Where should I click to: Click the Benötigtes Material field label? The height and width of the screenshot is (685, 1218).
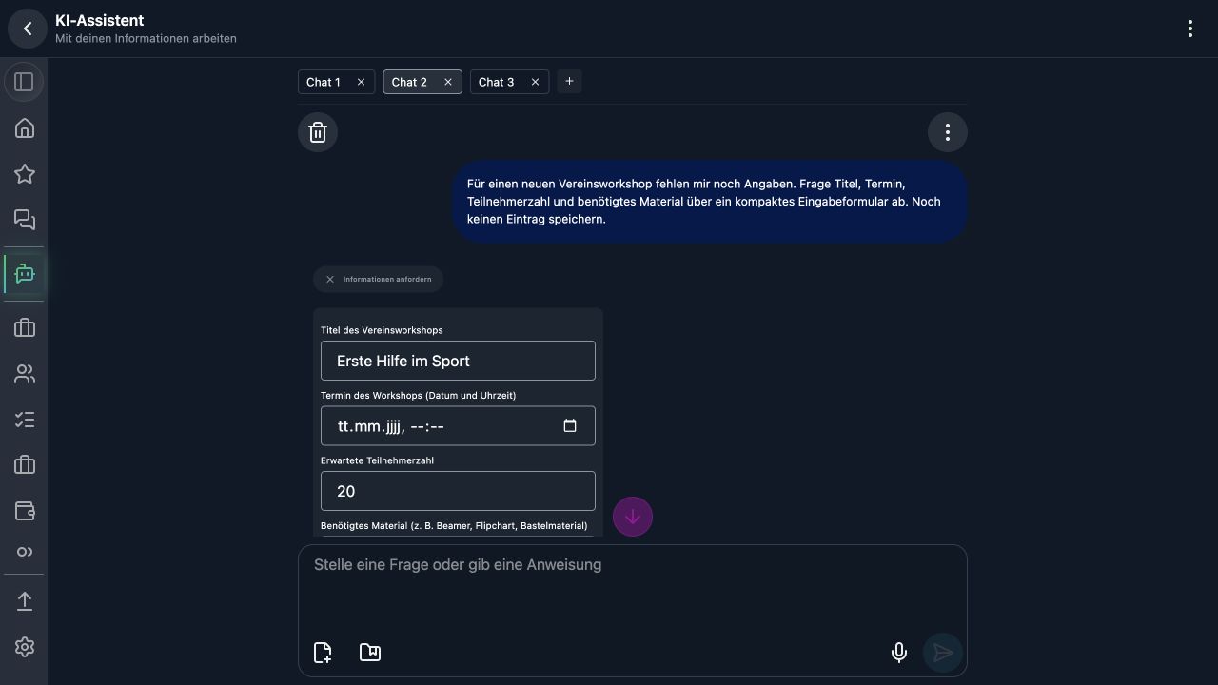454,525
